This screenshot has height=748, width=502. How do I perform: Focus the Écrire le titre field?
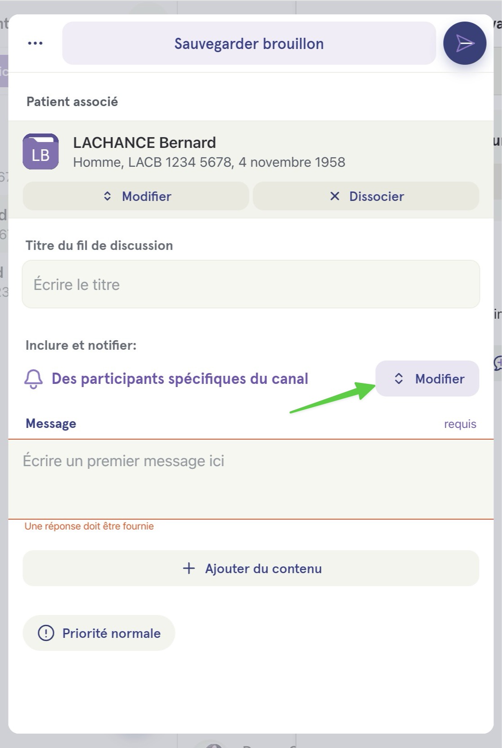[x=251, y=284]
